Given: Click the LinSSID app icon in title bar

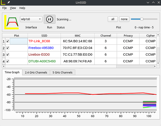Looking at the screenshot, I should click(3, 2).
